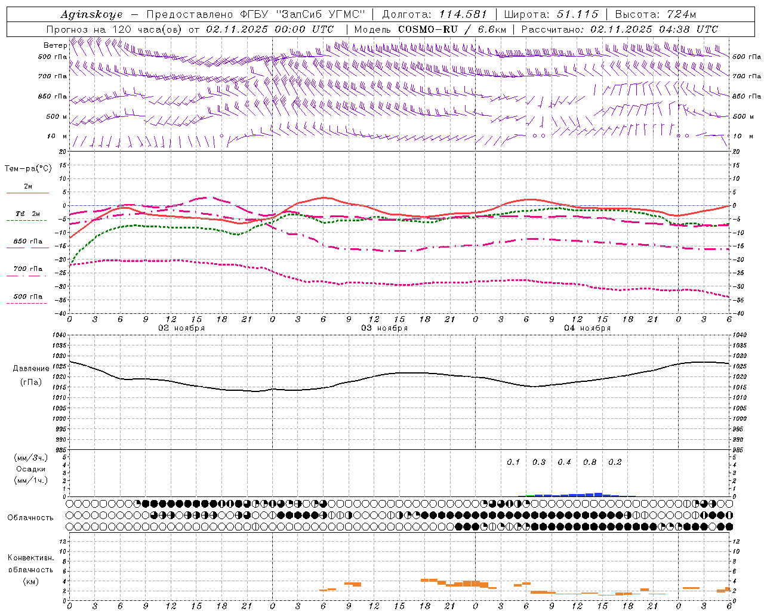Click the '850 гПа' temperature legend entry
The image size is (764, 611).
click(x=27, y=242)
